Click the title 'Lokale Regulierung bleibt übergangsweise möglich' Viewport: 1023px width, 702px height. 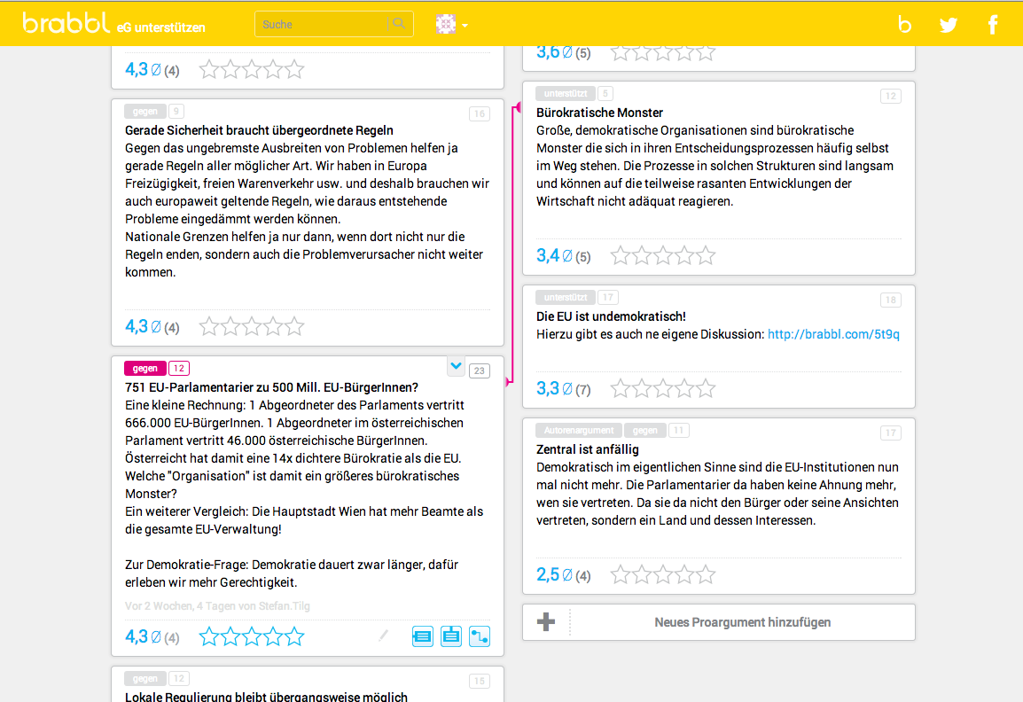click(x=266, y=697)
